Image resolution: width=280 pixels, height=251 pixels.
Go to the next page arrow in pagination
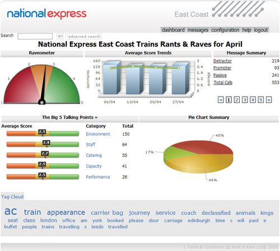point(269,100)
